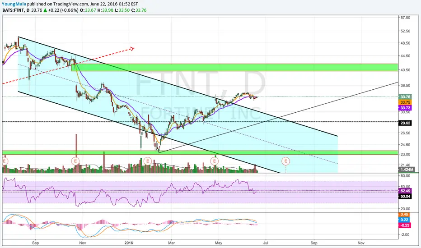The width and height of the screenshot is (421, 248).
Task: Open the earnings E marker near May
Action: pos(214,161)
